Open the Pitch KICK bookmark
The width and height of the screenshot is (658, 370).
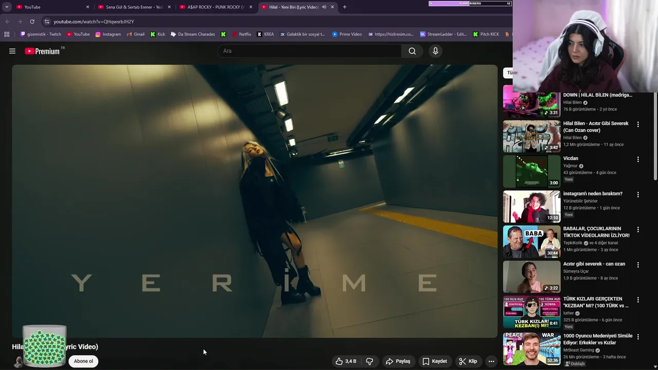(486, 34)
